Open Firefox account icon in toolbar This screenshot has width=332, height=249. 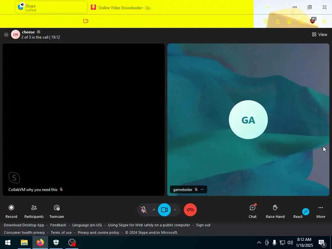tap(289, 21)
